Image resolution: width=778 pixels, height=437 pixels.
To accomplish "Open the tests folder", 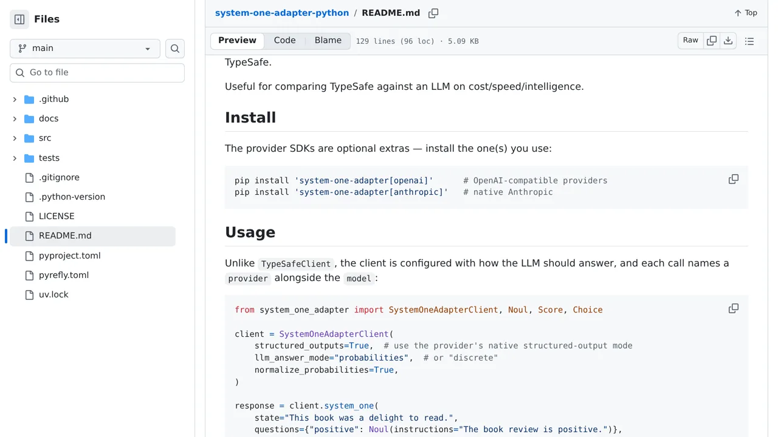I will click(49, 158).
